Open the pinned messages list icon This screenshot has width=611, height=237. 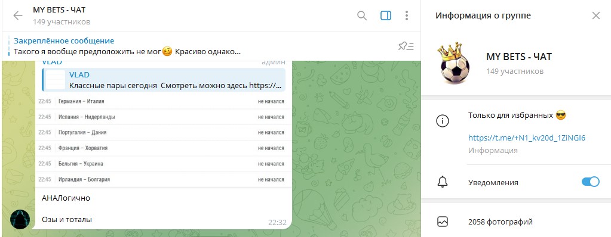(x=406, y=46)
